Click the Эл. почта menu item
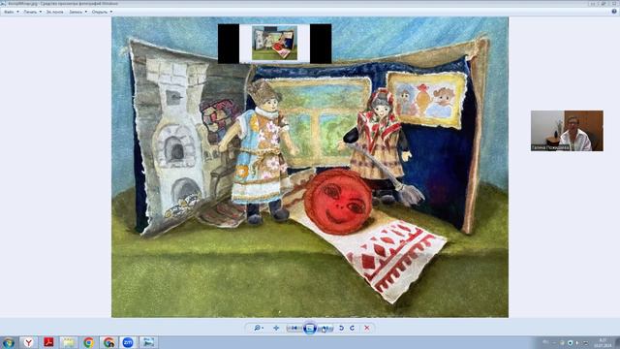620x349 pixels. 54,12
